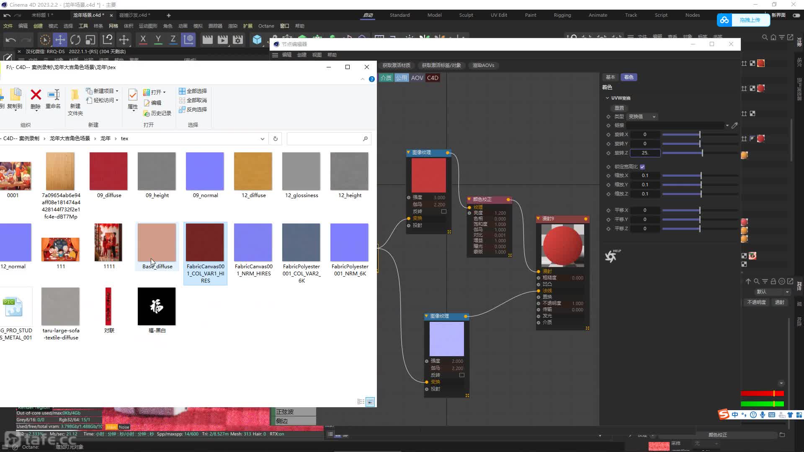Collapse the UVW Transform section
This screenshot has height=452, width=804.
607,98
